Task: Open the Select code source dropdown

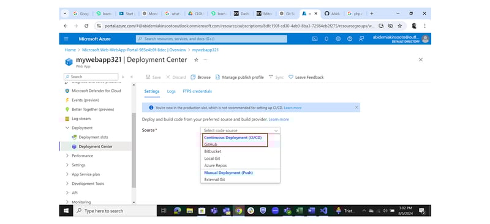Action: click(x=240, y=130)
